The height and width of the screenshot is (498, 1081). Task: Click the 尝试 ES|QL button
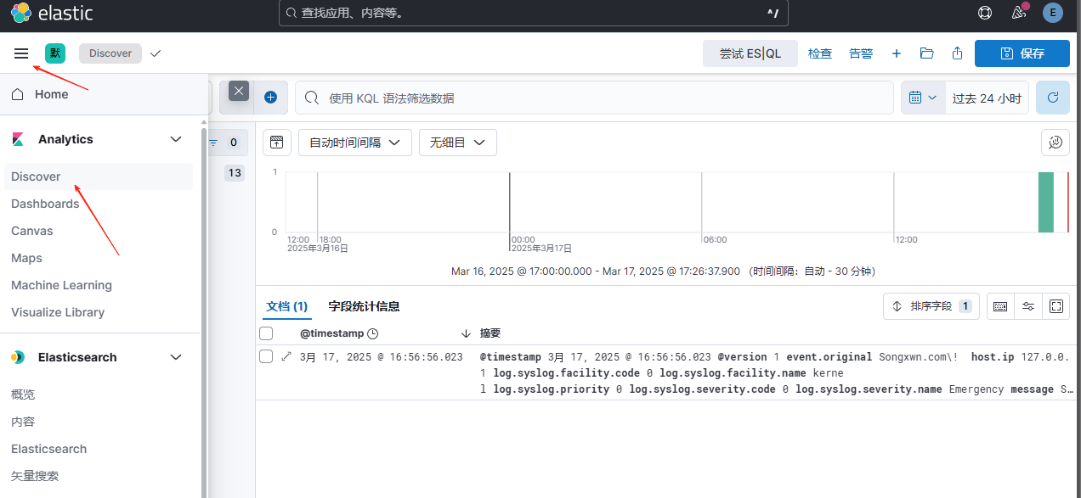(x=750, y=53)
